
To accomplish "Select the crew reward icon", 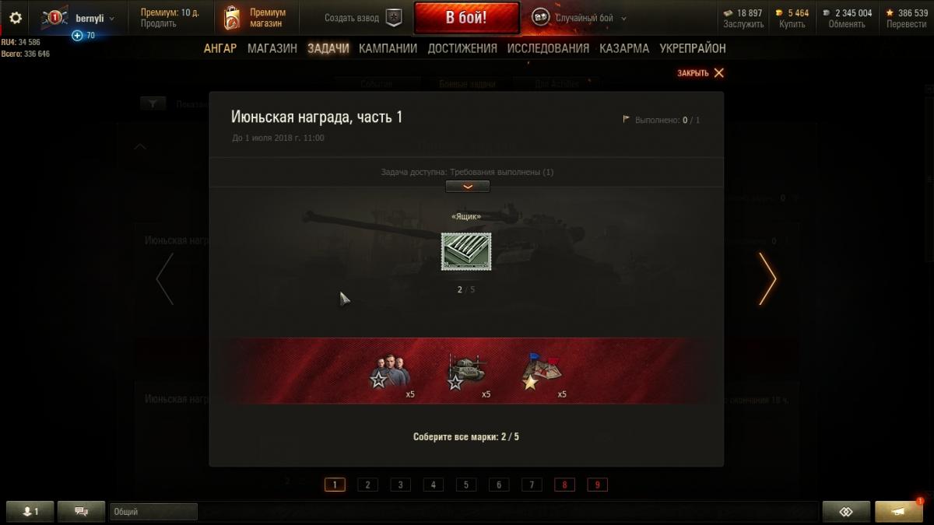I will [x=388, y=372].
